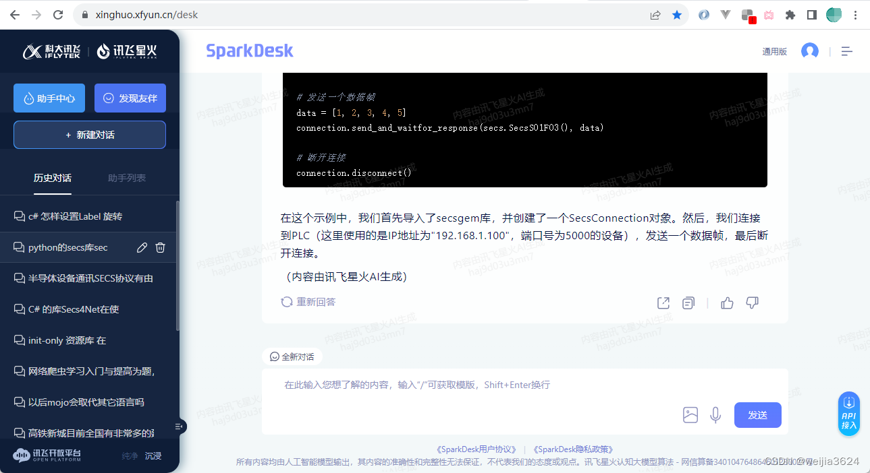Click the SparkDesk logo text
870x473 pixels.
[x=250, y=51]
